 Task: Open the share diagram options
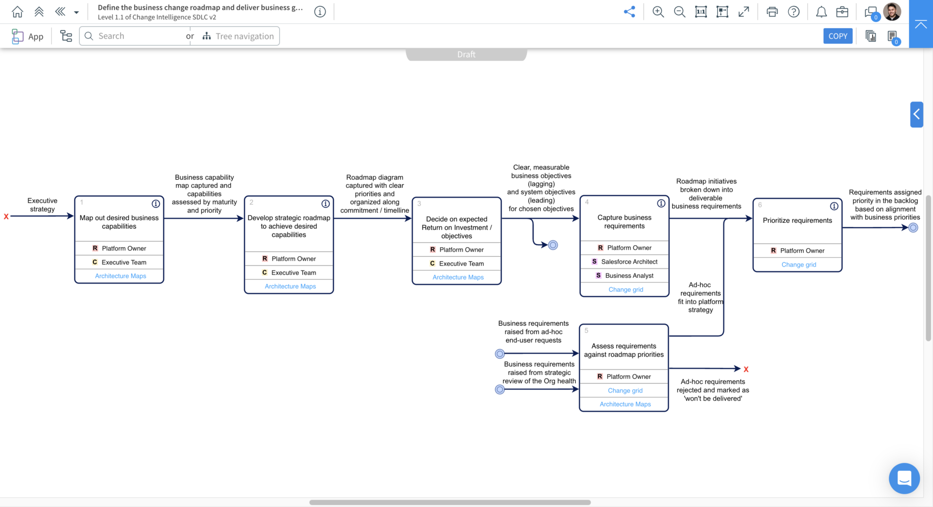(629, 11)
